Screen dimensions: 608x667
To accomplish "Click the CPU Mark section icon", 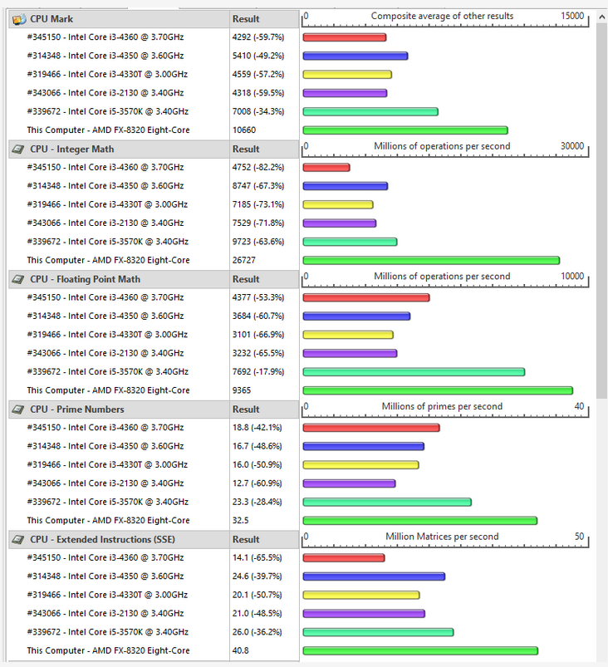I will 19,19.
